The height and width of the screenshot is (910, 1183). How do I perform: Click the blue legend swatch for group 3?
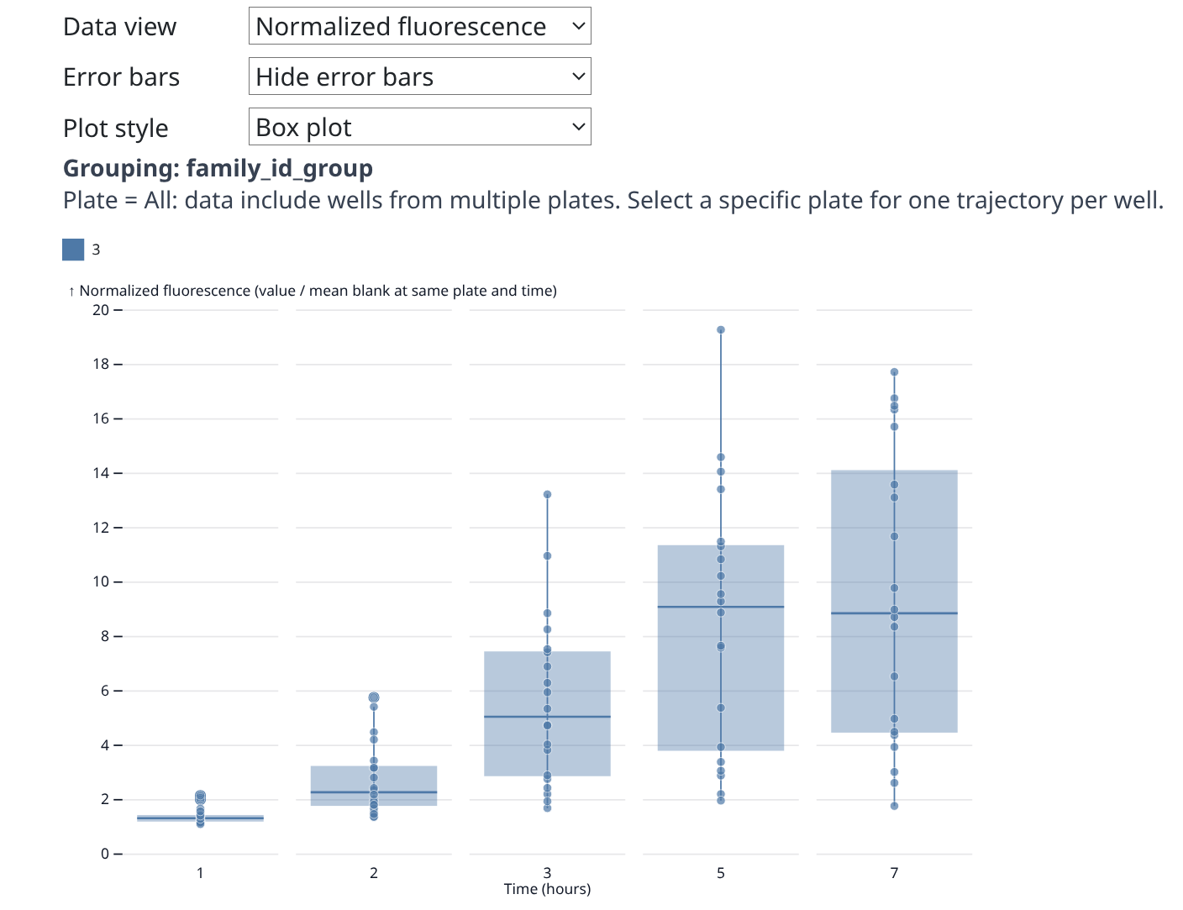coord(73,250)
